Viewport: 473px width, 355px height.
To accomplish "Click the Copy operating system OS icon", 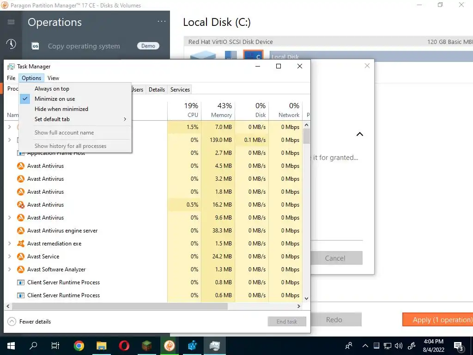I will (35, 46).
